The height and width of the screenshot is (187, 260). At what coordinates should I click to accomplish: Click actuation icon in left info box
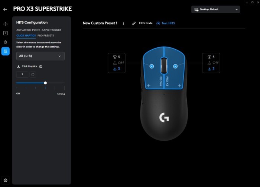(x=115, y=57)
